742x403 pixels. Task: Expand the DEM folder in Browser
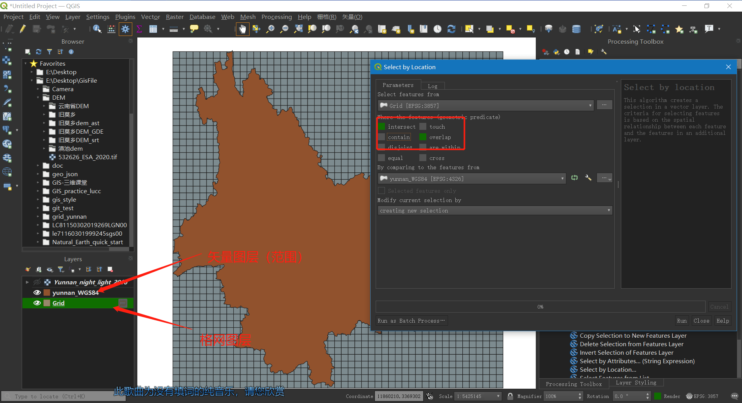coord(38,97)
